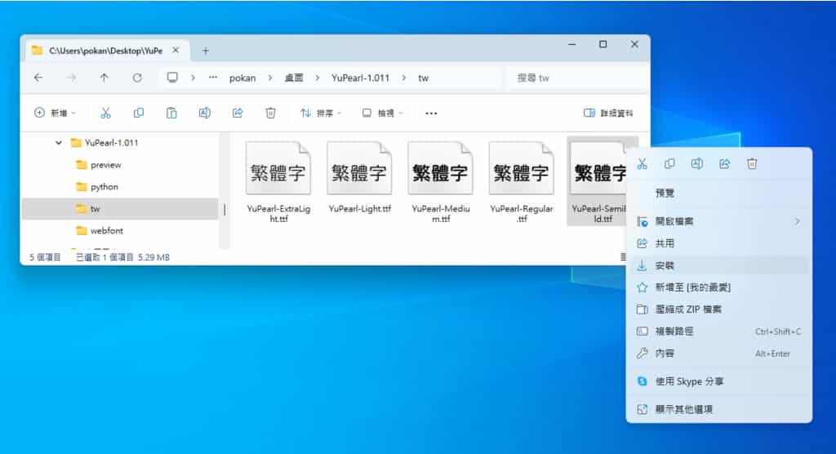Click Share icon in context menu
836x454 pixels.
[725, 164]
